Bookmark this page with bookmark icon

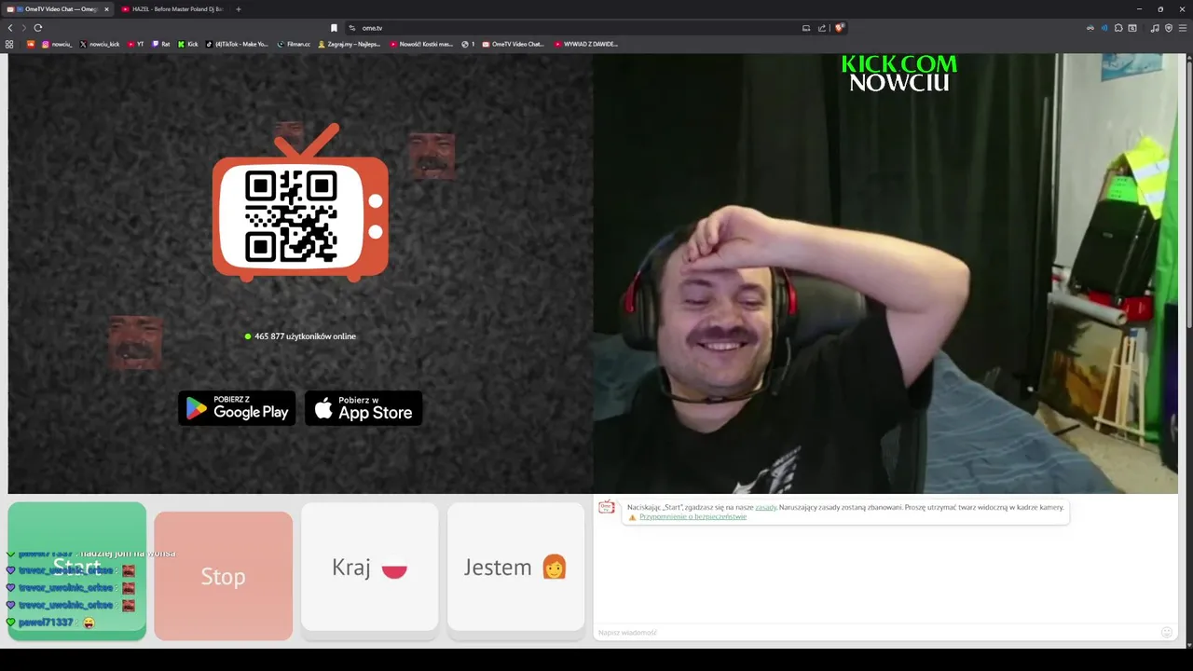tap(334, 28)
